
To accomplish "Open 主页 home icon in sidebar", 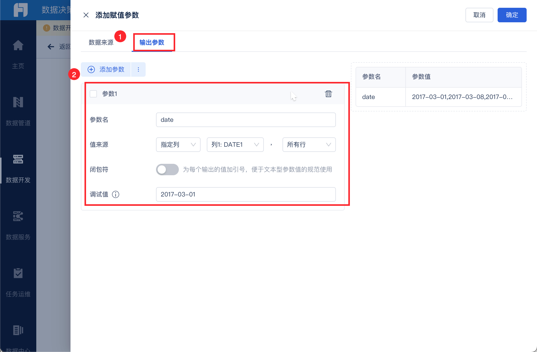I will coord(18,46).
